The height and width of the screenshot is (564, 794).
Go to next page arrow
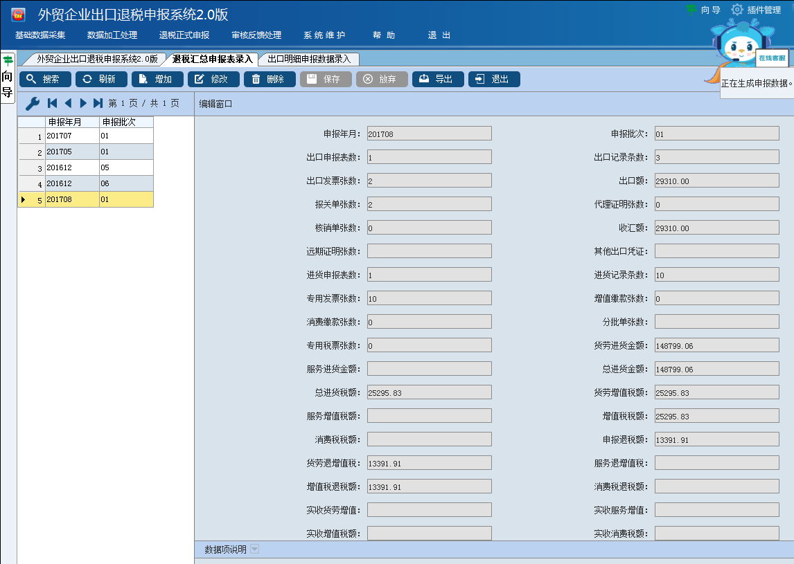pyautogui.click(x=83, y=104)
